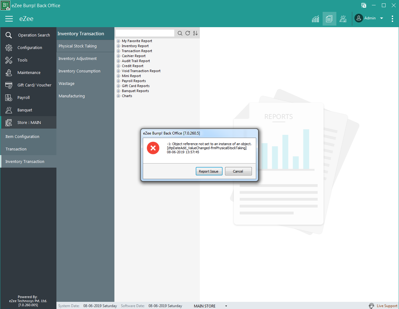Screen dimensions: 399x309
Task: Open the hamburger menu icon
Action: (9, 19)
